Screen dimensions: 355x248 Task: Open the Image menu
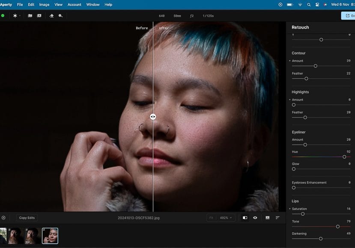tap(44, 5)
